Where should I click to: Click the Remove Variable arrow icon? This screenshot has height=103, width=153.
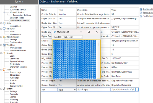[141, 13]
